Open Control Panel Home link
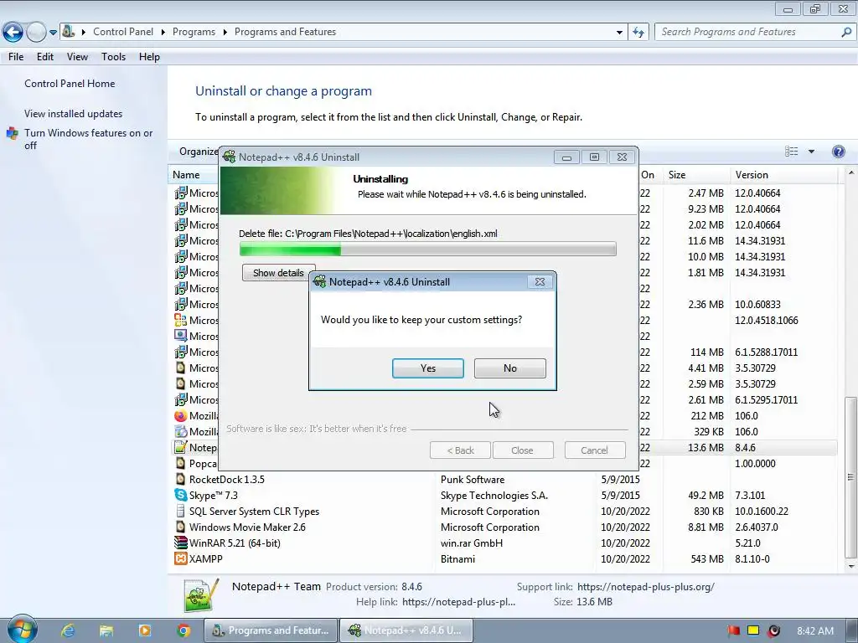Screen dimensions: 858x643 tap(70, 83)
